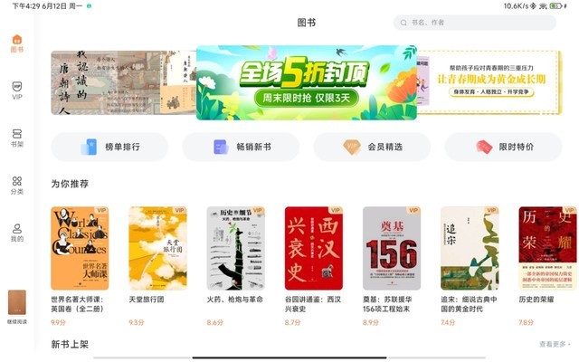
Task: Open 世界名著大师课 book cover
Action: pyautogui.click(x=80, y=248)
